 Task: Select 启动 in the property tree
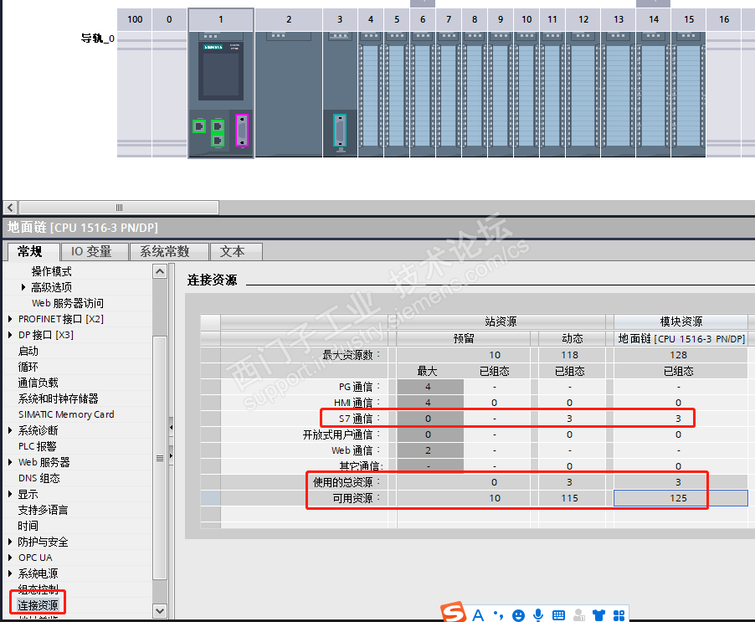click(28, 351)
